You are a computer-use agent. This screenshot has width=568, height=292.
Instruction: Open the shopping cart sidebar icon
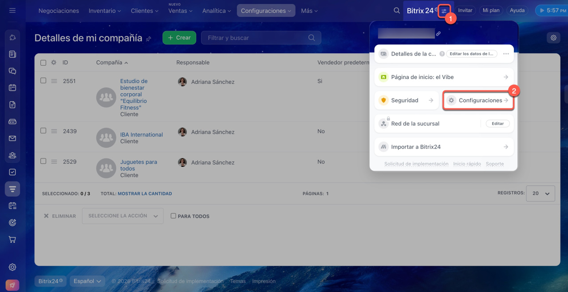coord(12,240)
